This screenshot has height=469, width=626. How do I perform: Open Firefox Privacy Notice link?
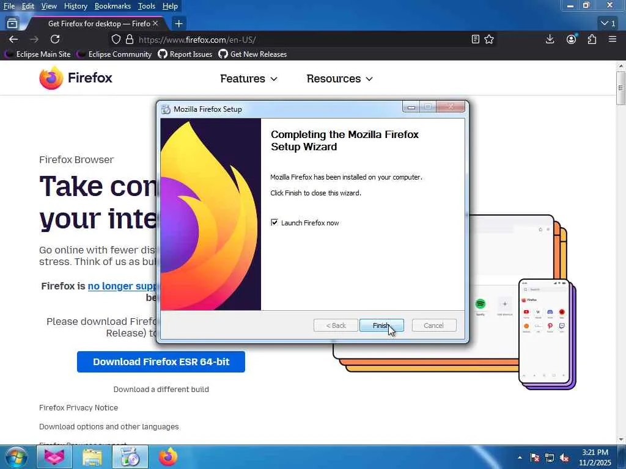tap(79, 407)
